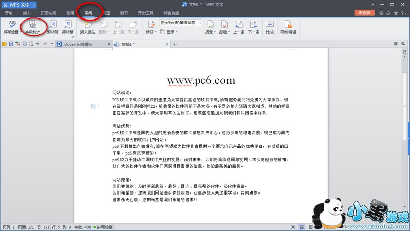This screenshot has width=410, height=231.
Task: Export to PDF from quick toolbar
Action: (x=18, y=44)
